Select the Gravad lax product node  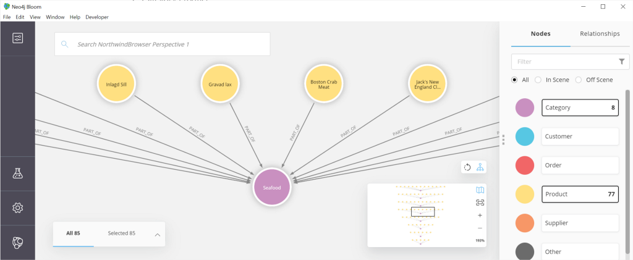[220, 84]
